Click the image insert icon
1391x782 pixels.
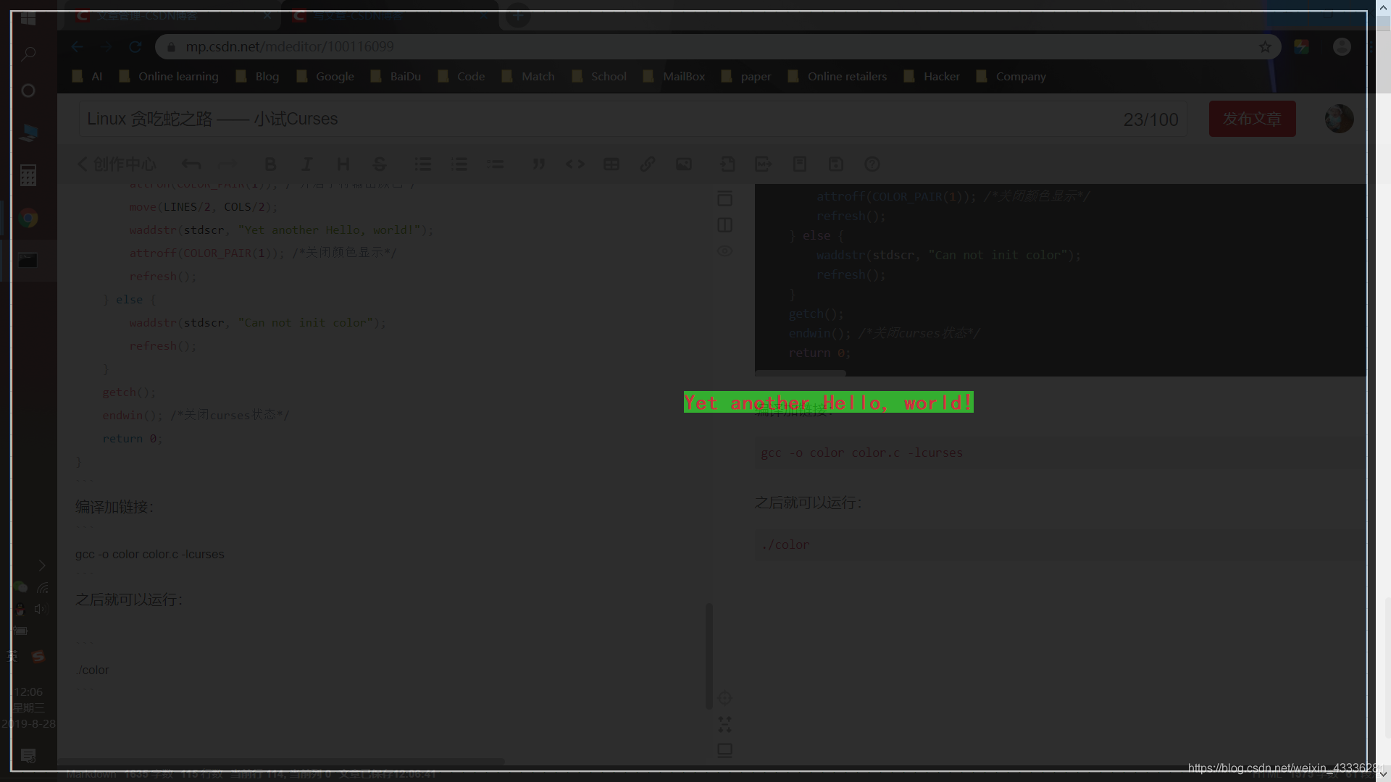coord(685,165)
